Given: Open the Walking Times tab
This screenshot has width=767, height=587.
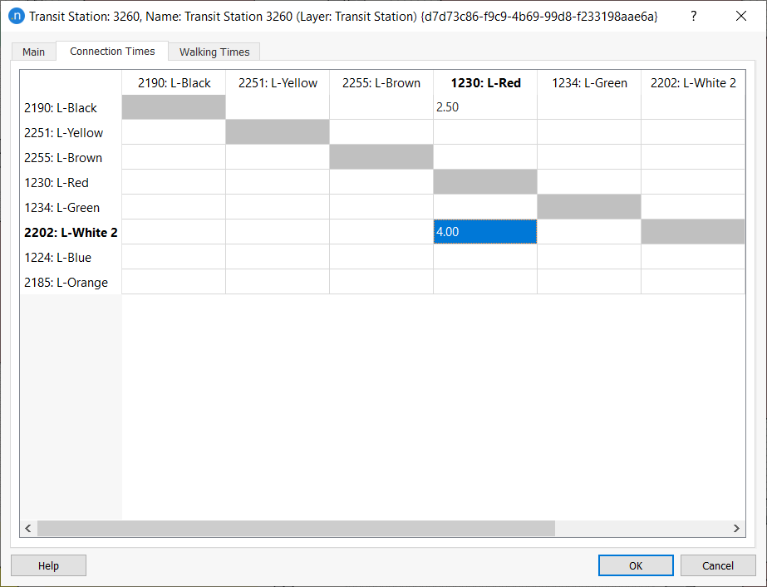Looking at the screenshot, I should pos(214,51).
